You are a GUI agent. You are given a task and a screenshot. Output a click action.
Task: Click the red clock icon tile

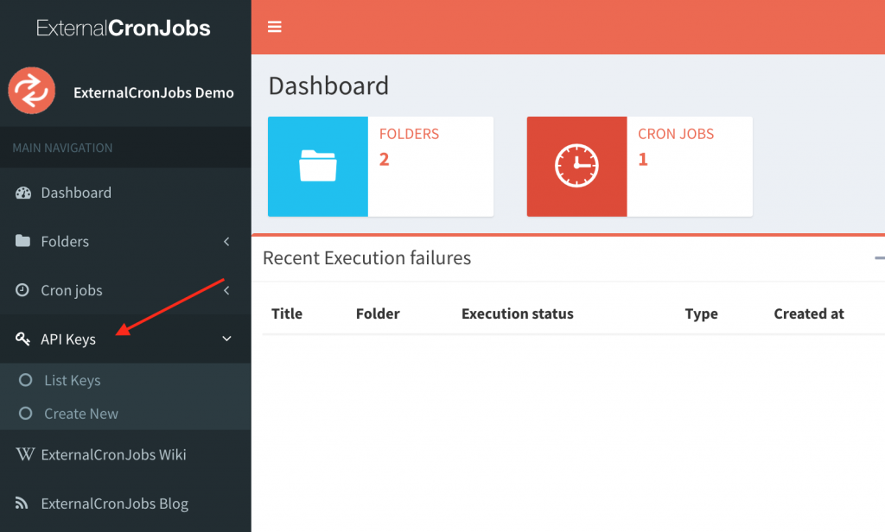(576, 167)
